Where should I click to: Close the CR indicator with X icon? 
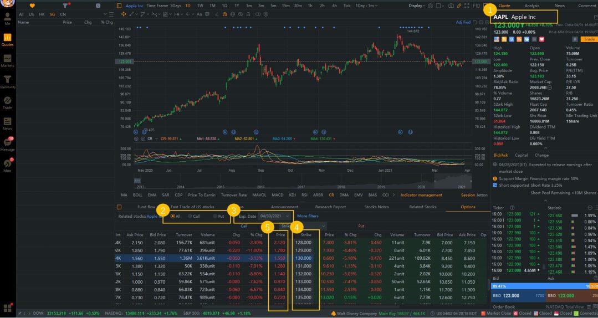click(143, 139)
